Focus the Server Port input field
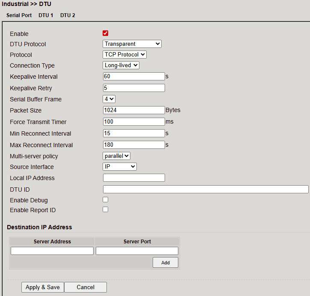 click(x=137, y=251)
